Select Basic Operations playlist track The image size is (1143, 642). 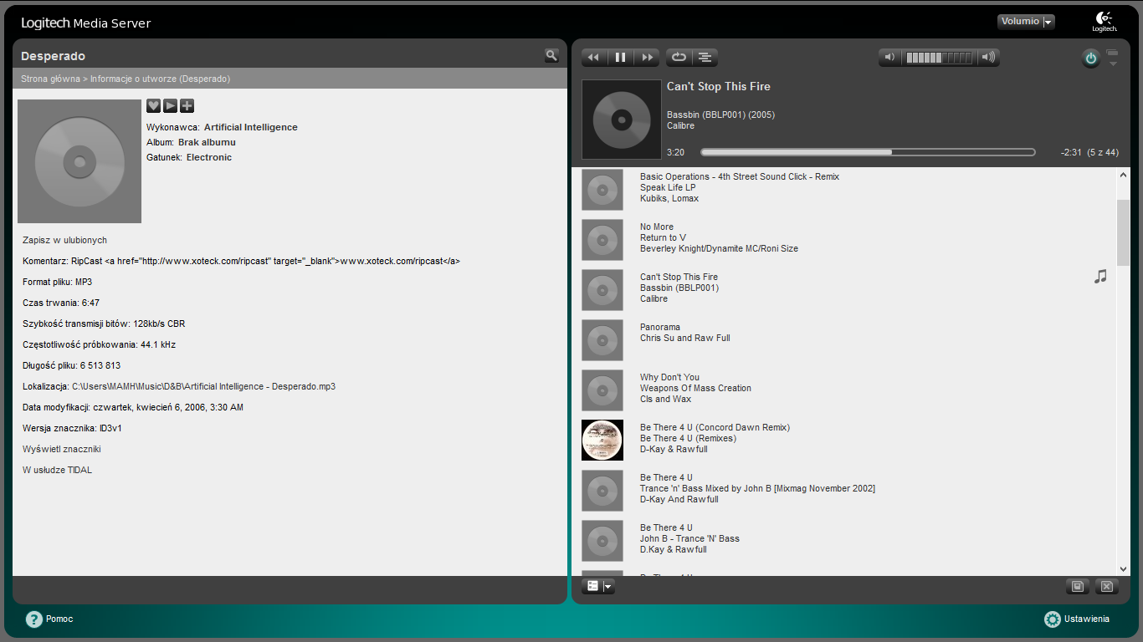[740, 176]
